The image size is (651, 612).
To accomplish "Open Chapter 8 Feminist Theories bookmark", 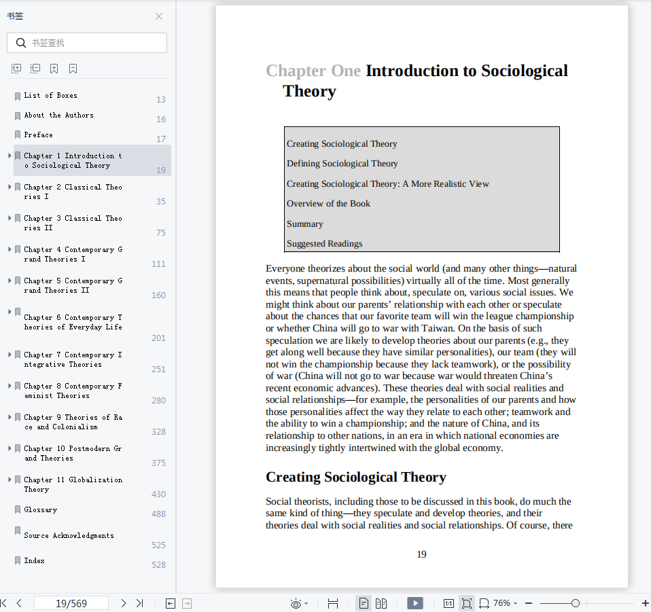I will [x=73, y=391].
